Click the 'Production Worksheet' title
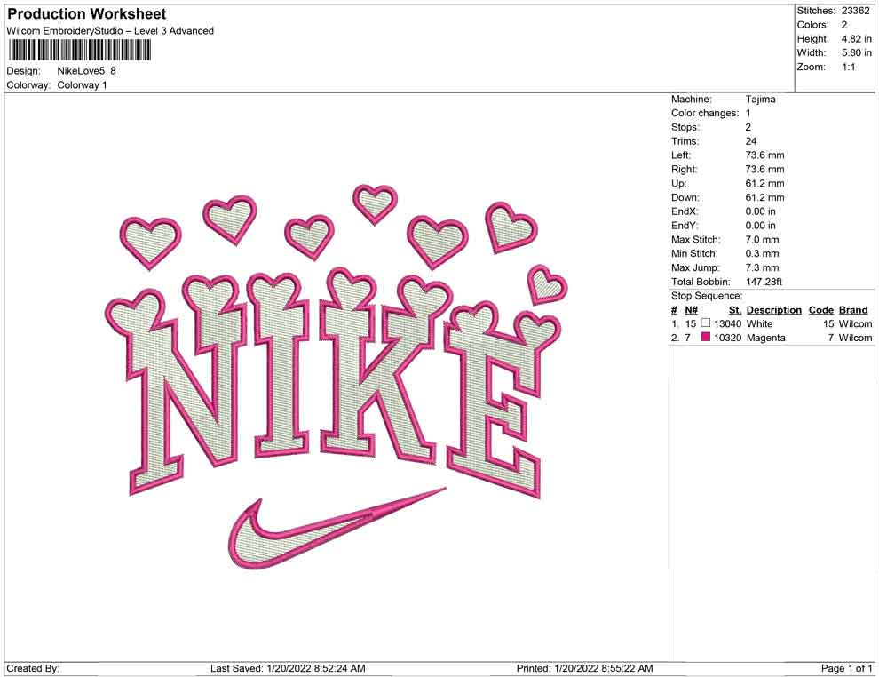Image resolution: width=879 pixels, height=677 pixels. (x=87, y=14)
